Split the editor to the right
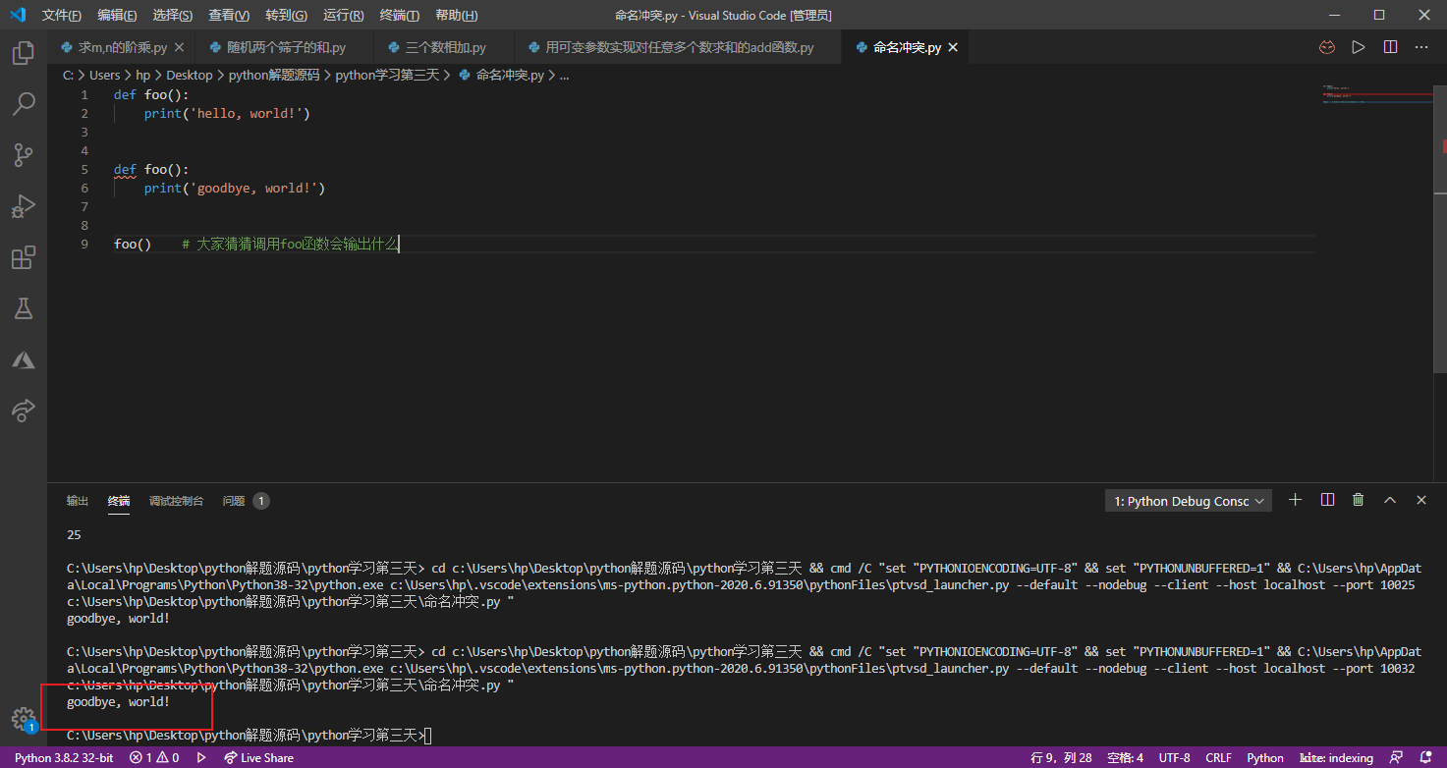The width and height of the screenshot is (1447, 768). 1390,47
